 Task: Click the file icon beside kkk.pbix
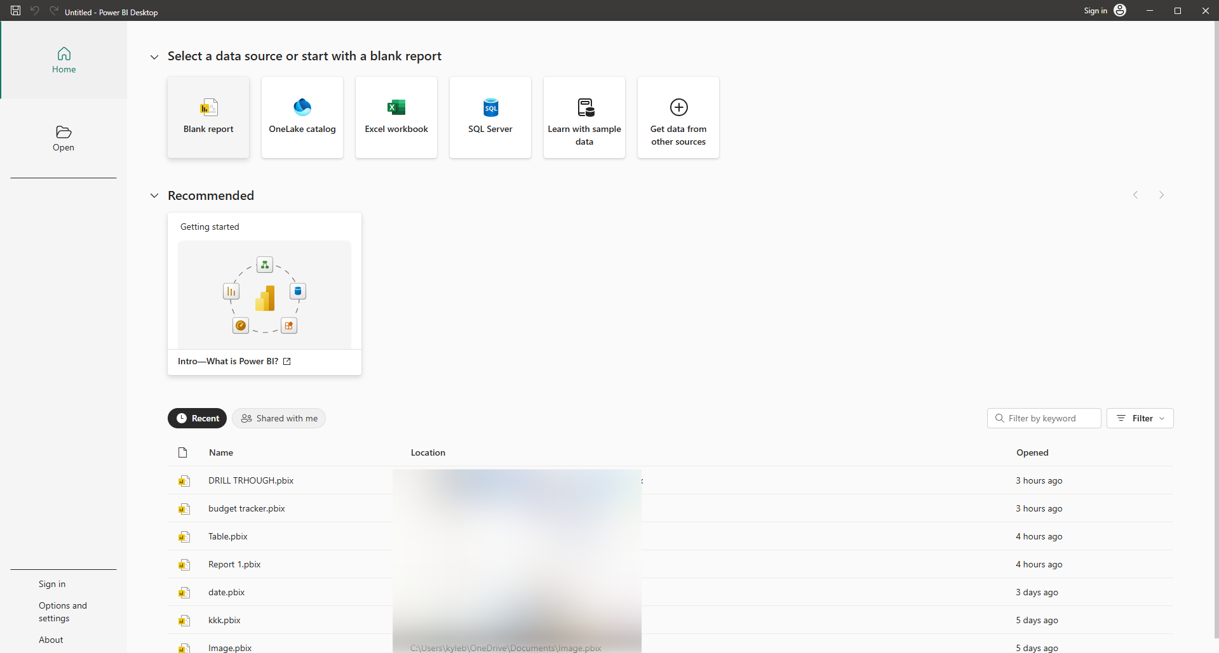[184, 621]
